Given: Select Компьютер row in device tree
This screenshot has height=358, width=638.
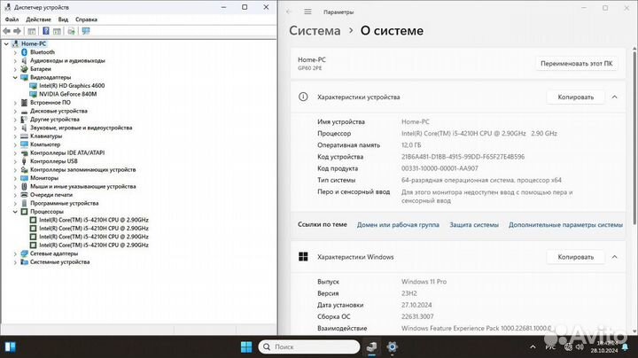Looking at the screenshot, I should pyautogui.click(x=45, y=144).
